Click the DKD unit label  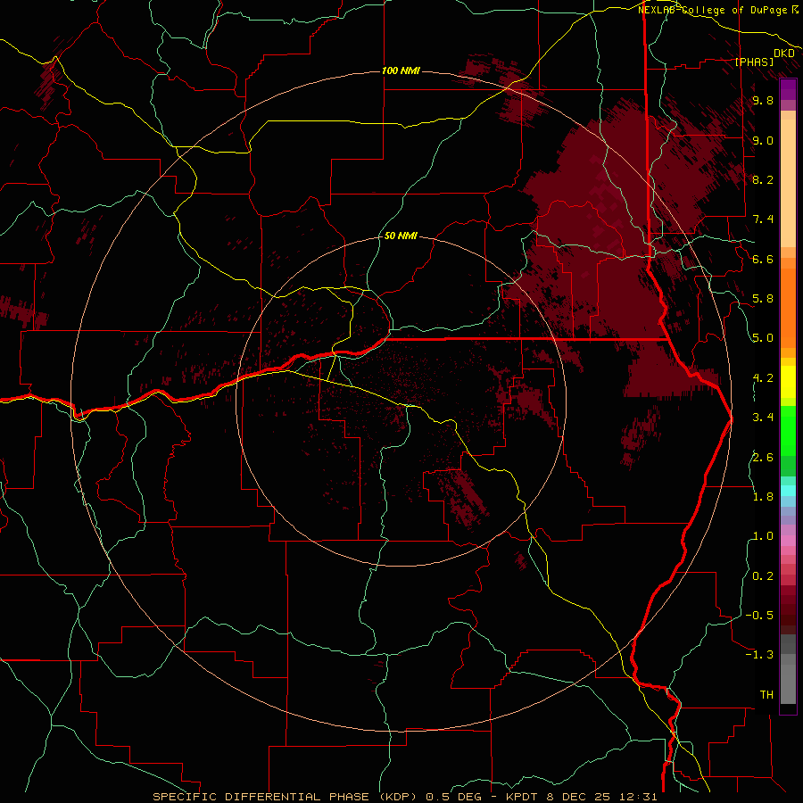784,54
